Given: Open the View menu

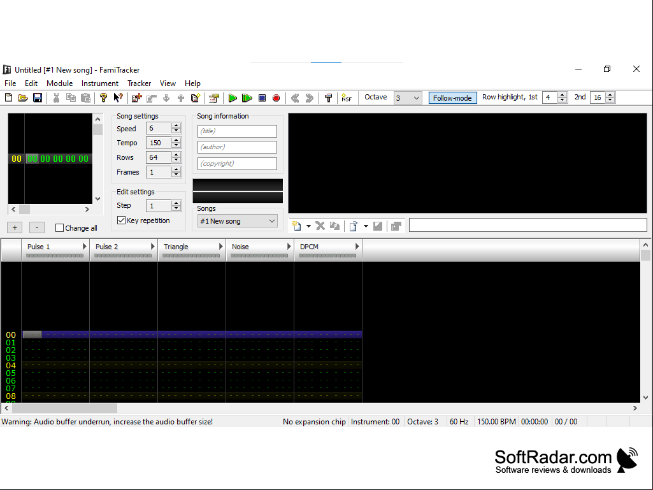Looking at the screenshot, I should click(168, 83).
